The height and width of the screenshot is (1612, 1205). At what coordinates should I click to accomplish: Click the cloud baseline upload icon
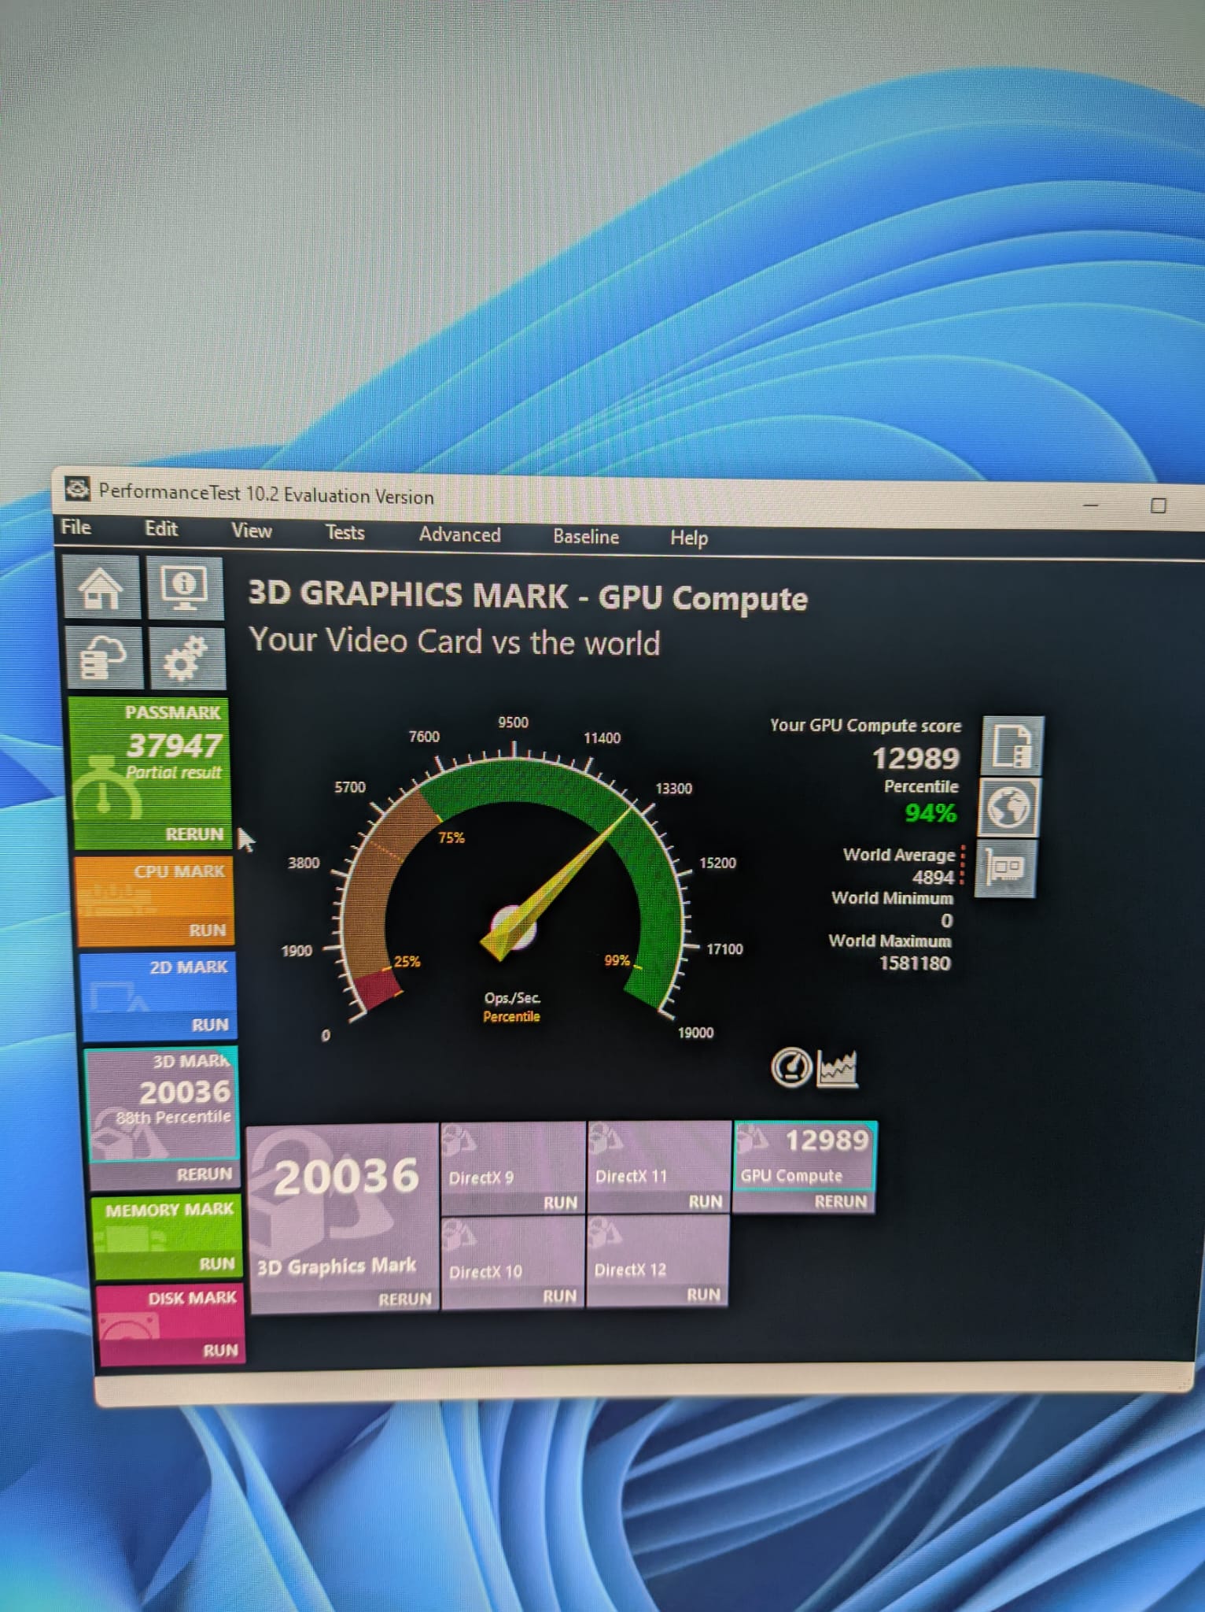105,658
